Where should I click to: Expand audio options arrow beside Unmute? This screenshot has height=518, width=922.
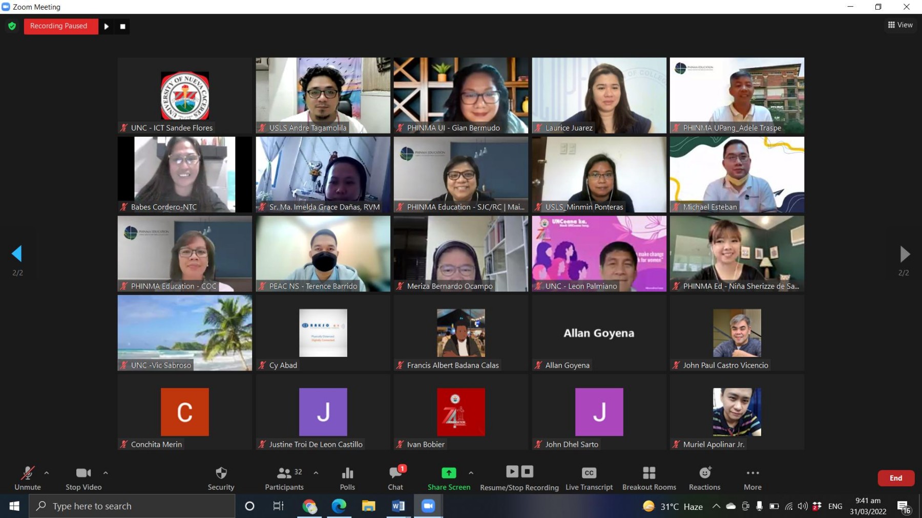click(x=47, y=473)
